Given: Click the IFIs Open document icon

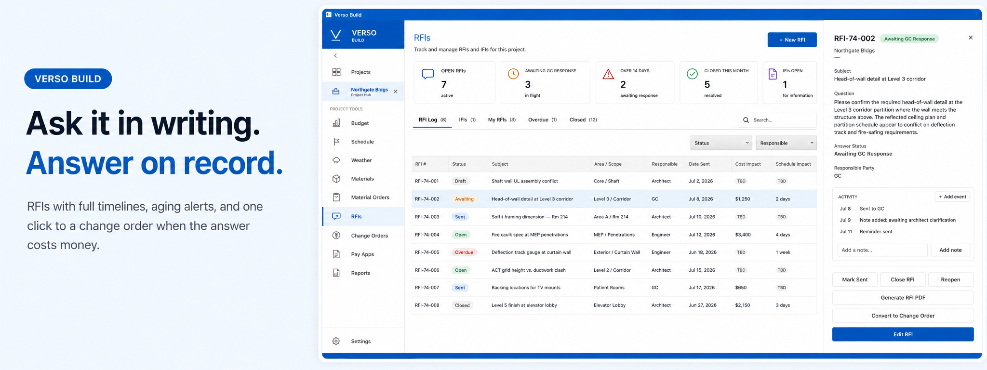Looking at the screenshot, I should tap(773, 74).
